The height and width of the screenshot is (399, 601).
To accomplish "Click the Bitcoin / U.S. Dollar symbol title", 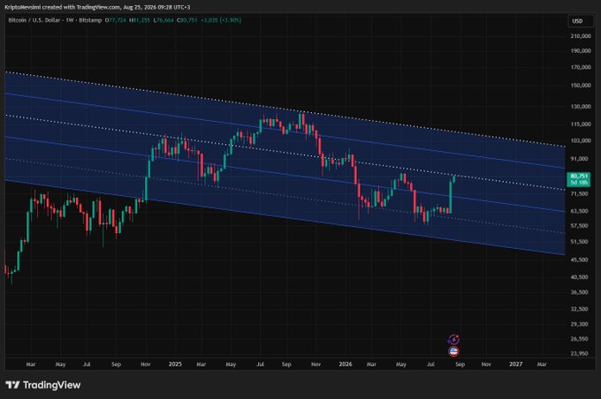I will pyautogui.click(x=35, y=20).
